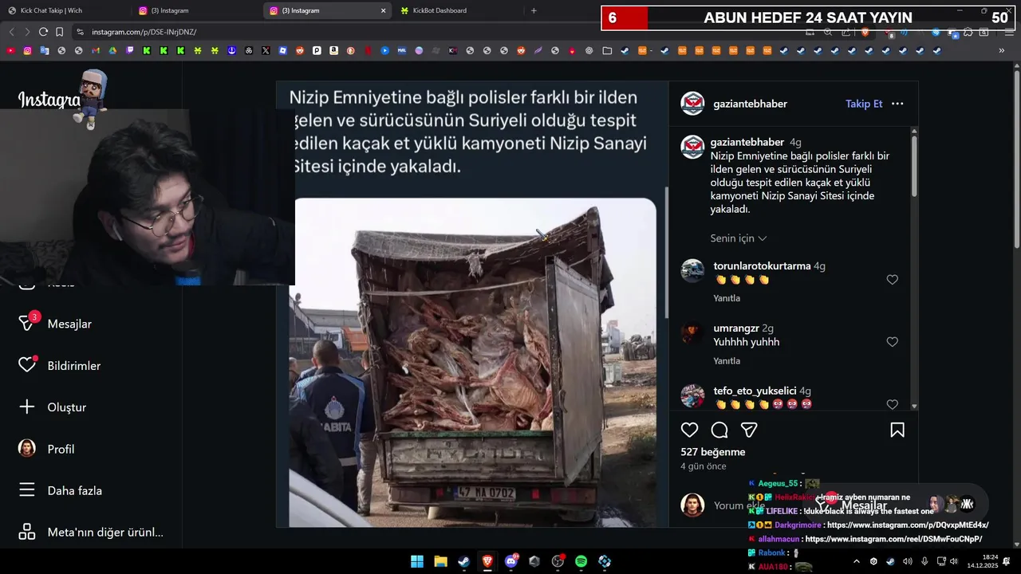Screen dimensions: 1021x574
Task: Open the site settings icon in address bar
Action: 80,32
